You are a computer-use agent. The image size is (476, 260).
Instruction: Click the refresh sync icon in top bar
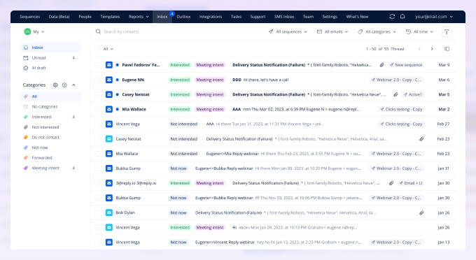point(392,17)
